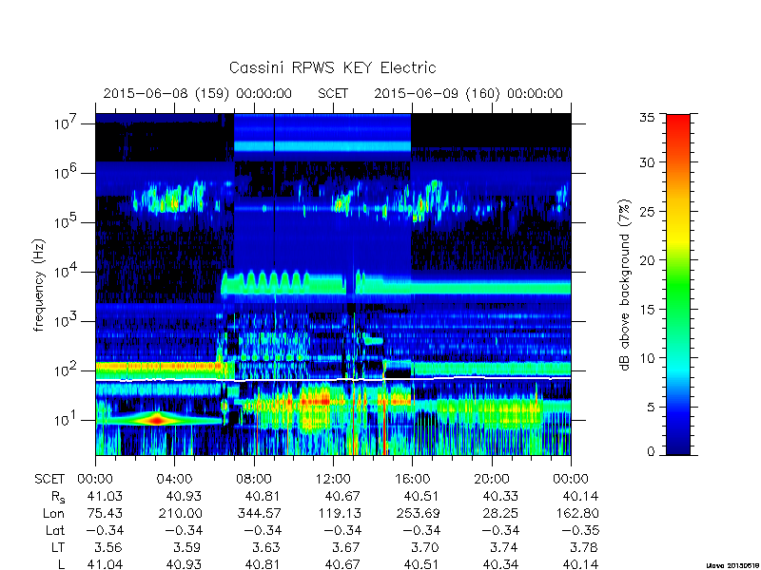The image size is (761, 570).
Task: Click the "12:00" time tick label
Action: click(x=333, y=479)
